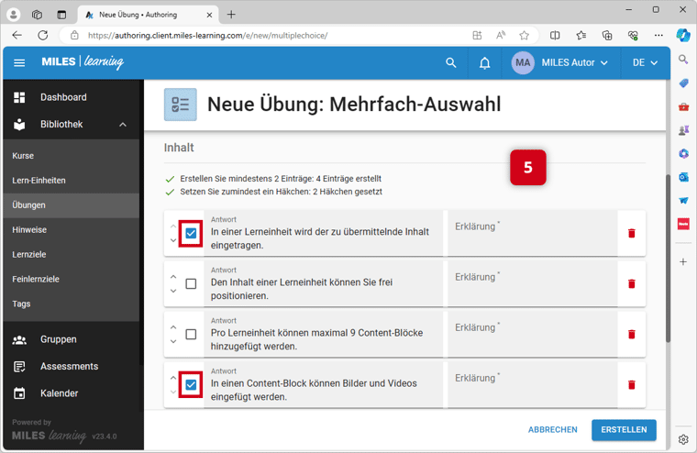
Task: Move the second answer down with chevron
Action: tap(173, 292)
